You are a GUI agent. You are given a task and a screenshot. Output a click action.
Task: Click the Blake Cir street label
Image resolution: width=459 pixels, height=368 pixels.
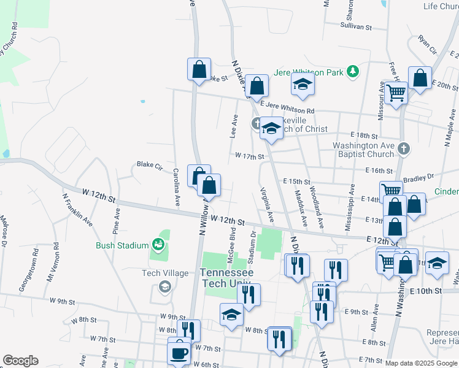[x=150, y=166]
